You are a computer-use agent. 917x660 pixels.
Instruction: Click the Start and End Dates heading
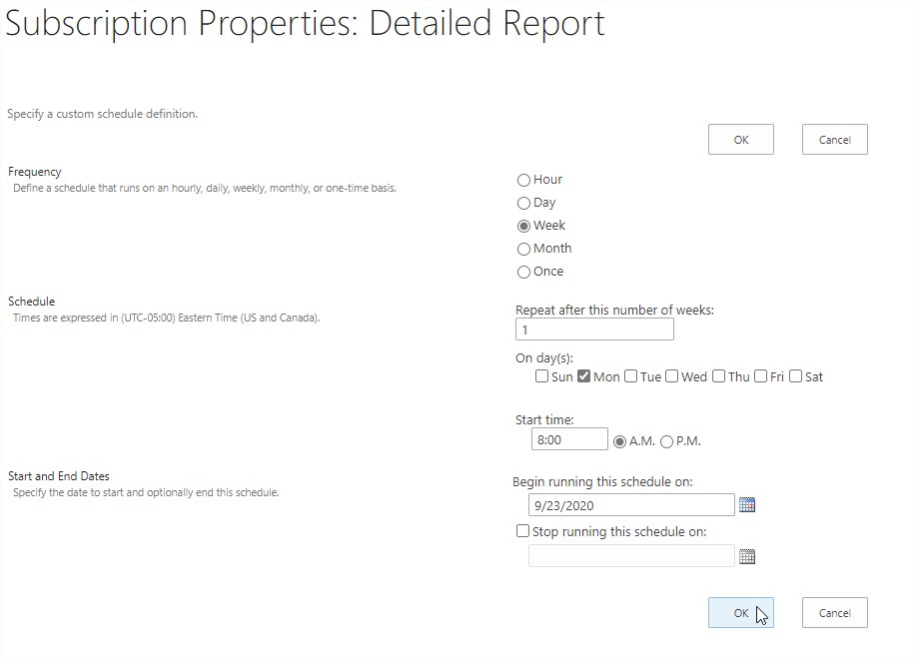59,476
